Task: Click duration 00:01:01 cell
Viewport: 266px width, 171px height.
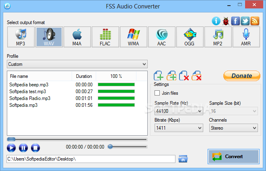Action: pos(84,98)
